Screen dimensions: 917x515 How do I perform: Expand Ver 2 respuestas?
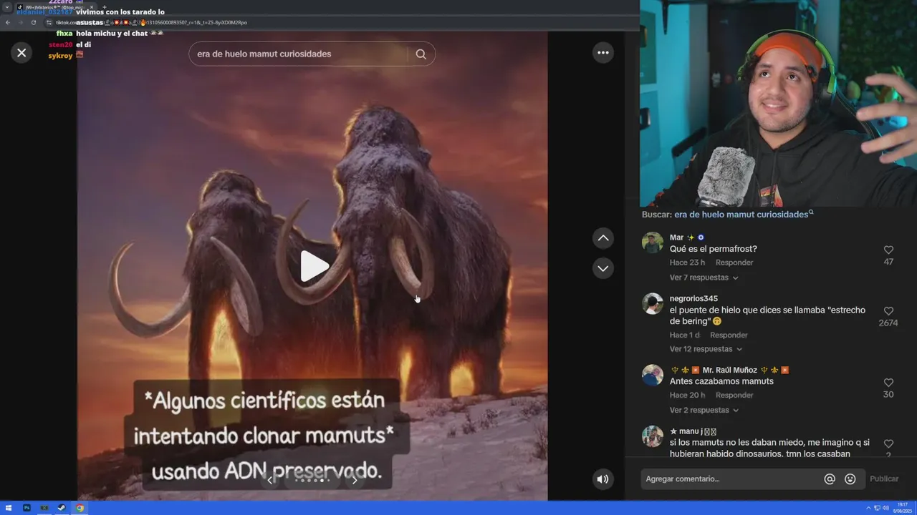pos(704,410)
